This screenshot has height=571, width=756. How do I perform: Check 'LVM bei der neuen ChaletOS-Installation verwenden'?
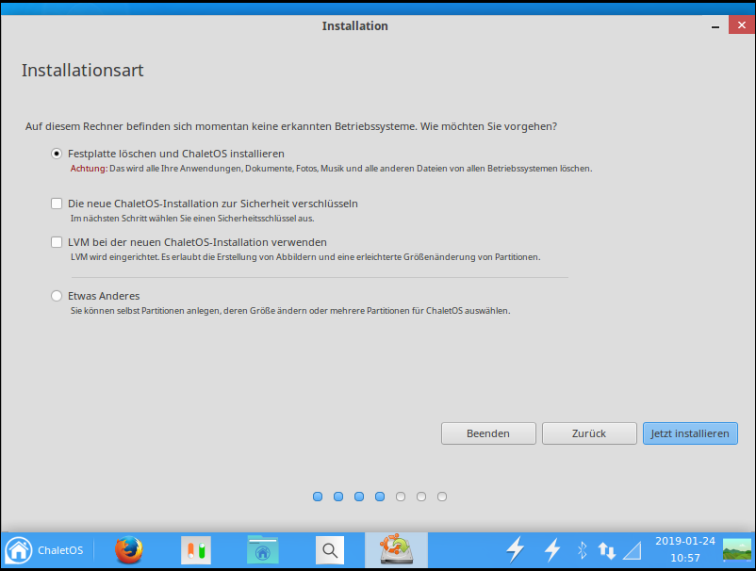[x=57, y=242]
